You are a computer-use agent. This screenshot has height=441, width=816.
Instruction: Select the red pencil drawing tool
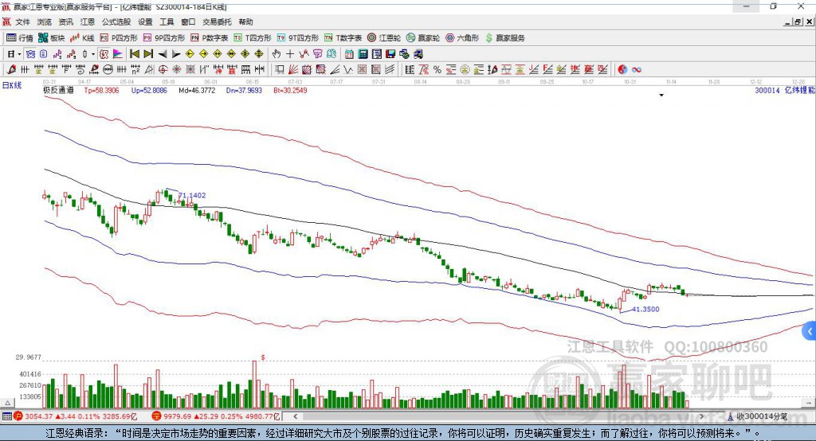(x=11, y=69)
